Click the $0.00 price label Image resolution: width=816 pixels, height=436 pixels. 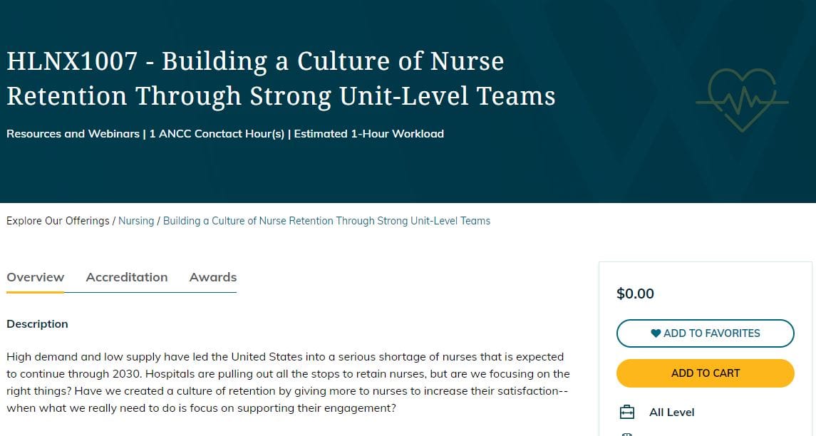pyautogui.click(x=635, y=294)
